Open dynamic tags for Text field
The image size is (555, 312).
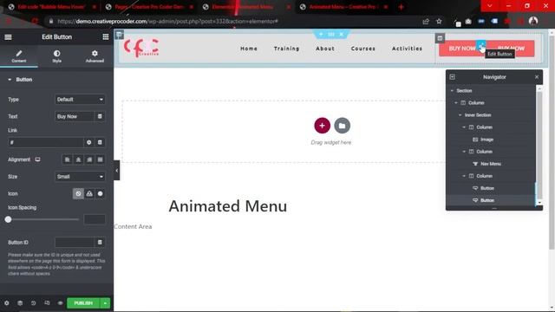100,116
